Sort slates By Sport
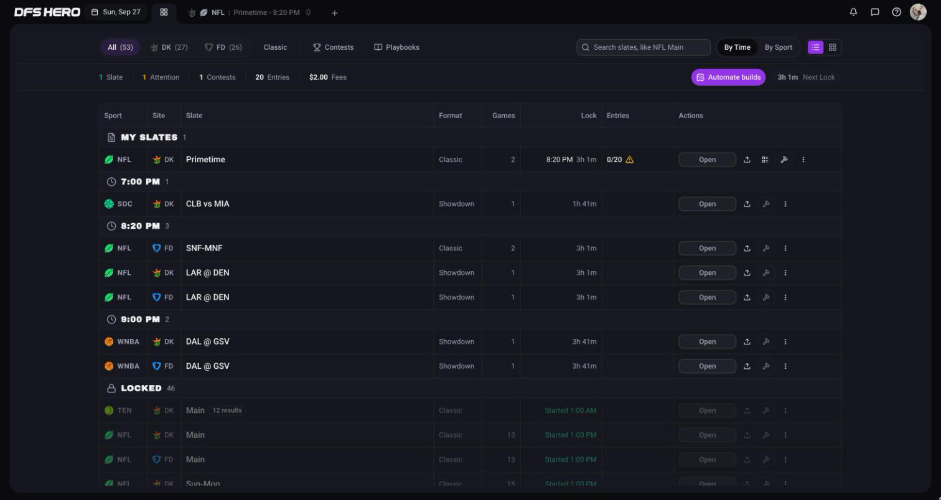The height and width of the screenshot is (500, 941). [x=778, y=47]
